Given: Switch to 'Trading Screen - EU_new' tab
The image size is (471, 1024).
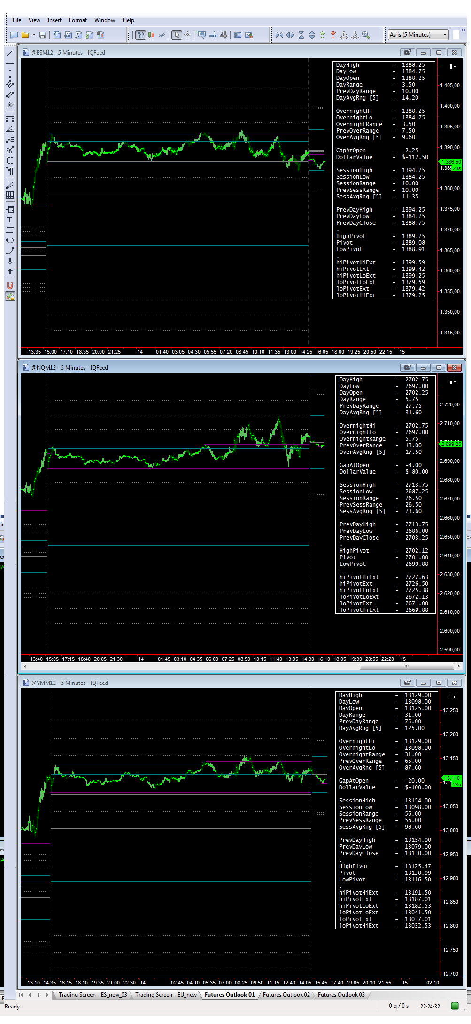Looking at the screenshot, I should (166, 995).
